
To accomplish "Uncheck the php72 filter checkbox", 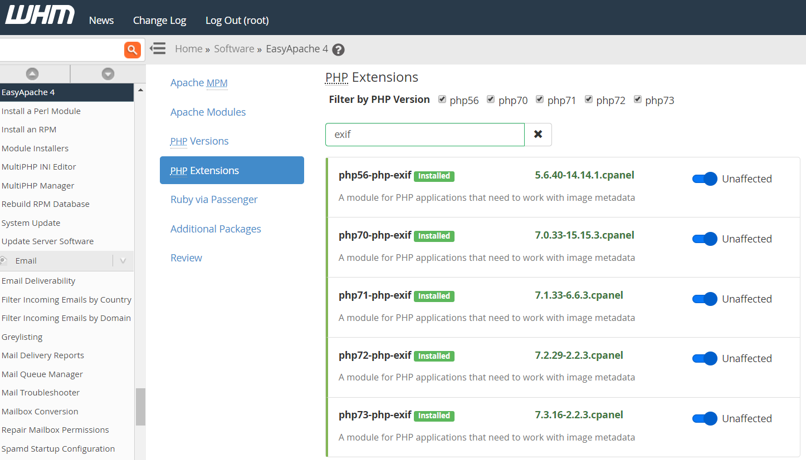I will pos(589,100).
